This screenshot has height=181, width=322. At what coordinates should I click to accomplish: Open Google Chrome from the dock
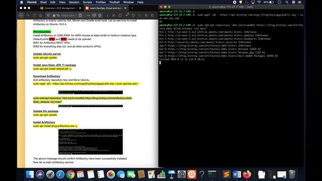coord(70,174)
